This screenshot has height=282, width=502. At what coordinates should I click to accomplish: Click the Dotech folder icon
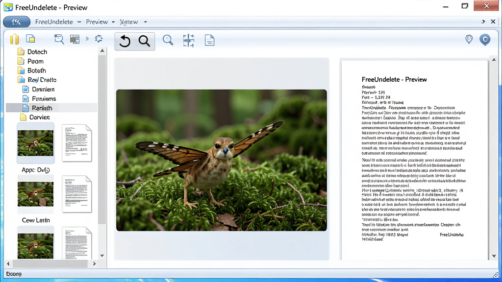[21, 52]
